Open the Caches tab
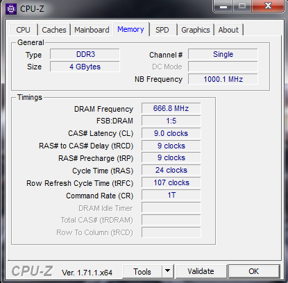This screenshot has width=288, height=283. tap(54, 30)
